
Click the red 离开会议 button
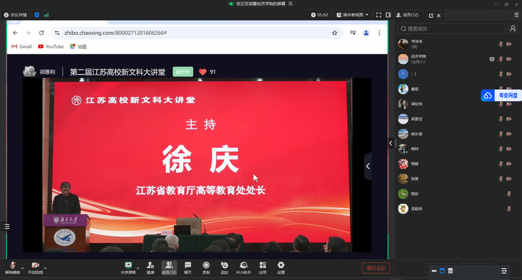click(375, 268)
